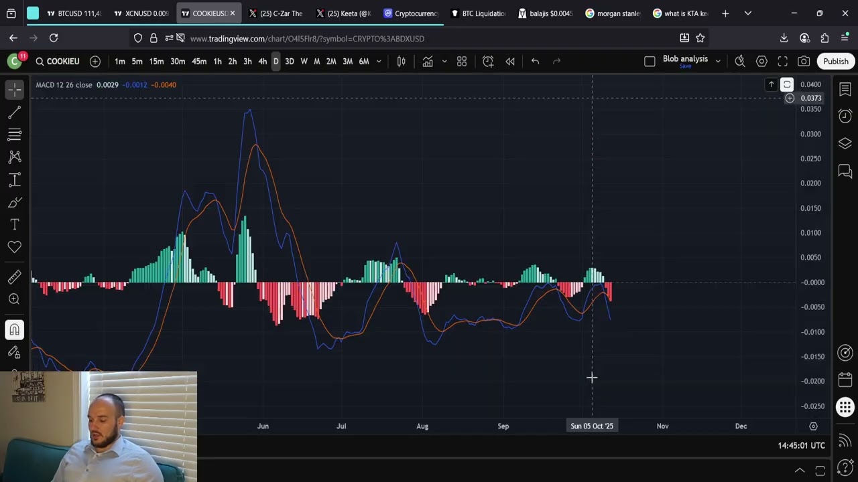Screen dimensions: 858x482
Task: Switch to 1m timeframe
Action: pos(119,62)
